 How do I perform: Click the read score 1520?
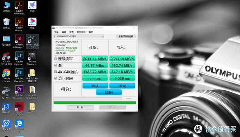click(x=95, y=86)
